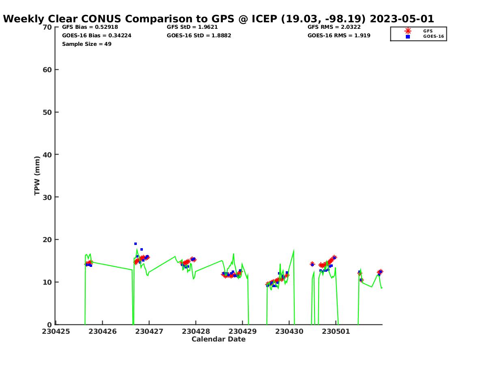
Task: Click the 70 y-axis tick label
Action: 47,27
